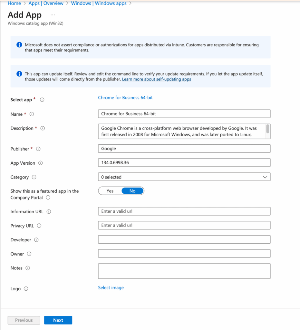Click the info icon beside Logo
The image size is (300, 330).
(26, 289)
